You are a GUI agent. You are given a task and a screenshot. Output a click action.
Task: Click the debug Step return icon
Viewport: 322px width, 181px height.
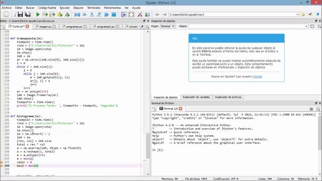point(99,15)
